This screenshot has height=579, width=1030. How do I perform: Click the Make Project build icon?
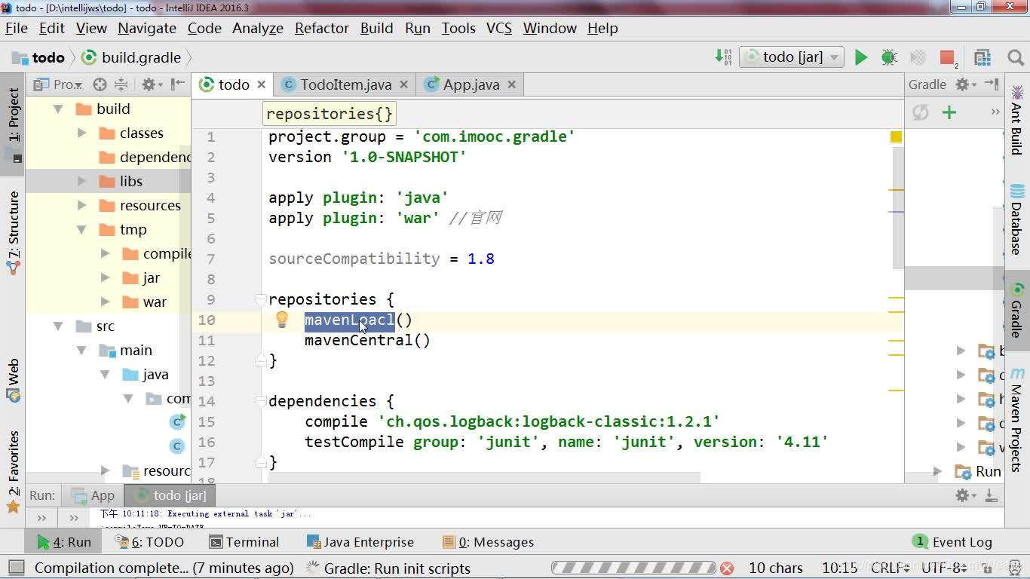[x=723, y=57]
